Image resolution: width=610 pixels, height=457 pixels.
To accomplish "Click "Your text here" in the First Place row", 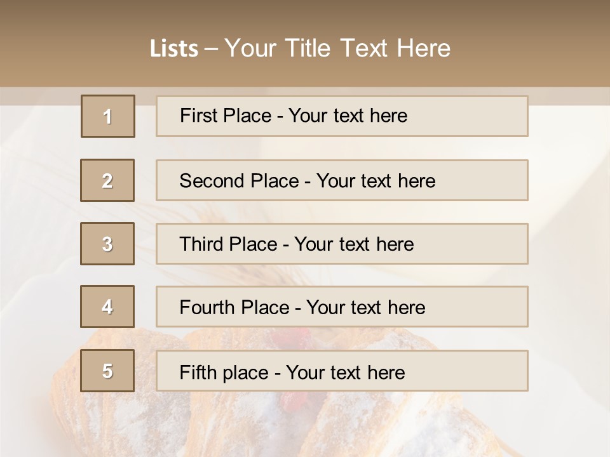I will (348, 116).
